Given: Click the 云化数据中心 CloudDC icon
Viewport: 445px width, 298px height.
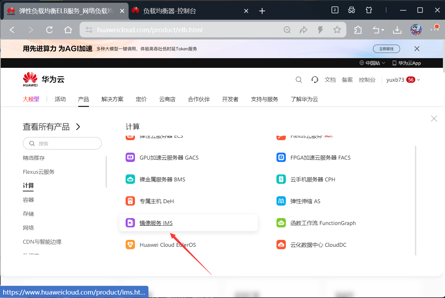Looking at the screenshot, I should (281, 245).
